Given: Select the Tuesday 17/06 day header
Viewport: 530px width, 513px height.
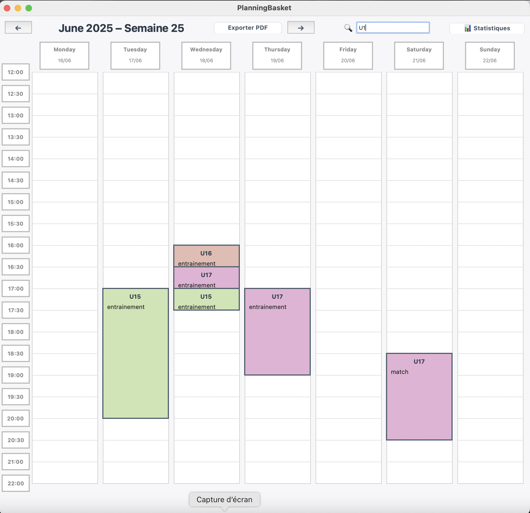Looking at the screenshot, I should (135, 55).
